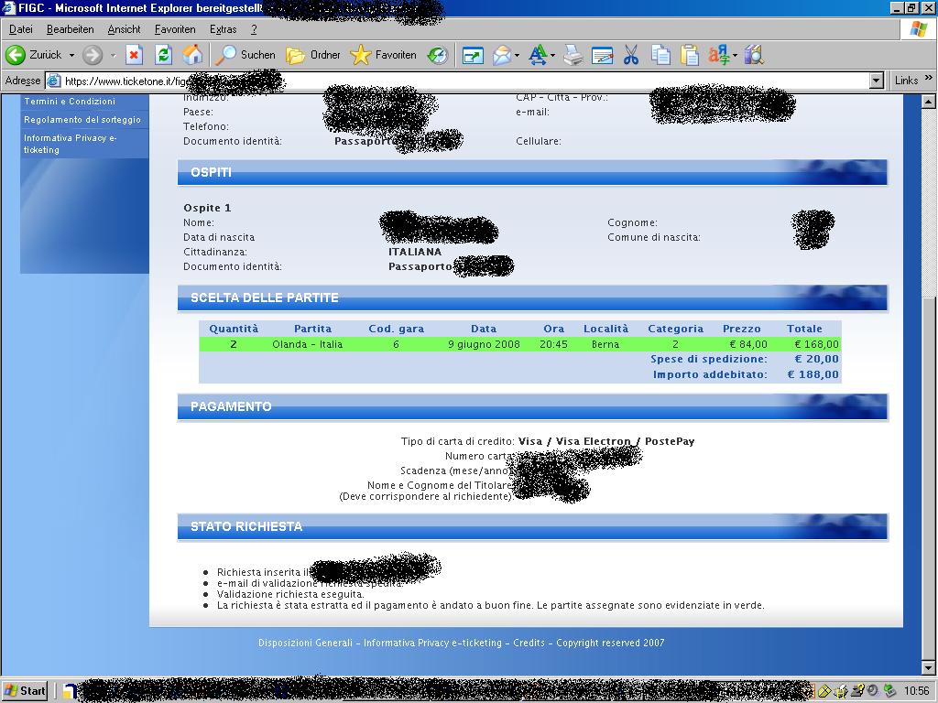Expand the address bar dropdown arrow
938x703 pixels.
877,81
